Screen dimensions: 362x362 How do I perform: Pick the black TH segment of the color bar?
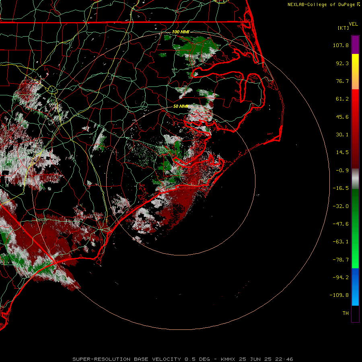click(x=355, y=313)
